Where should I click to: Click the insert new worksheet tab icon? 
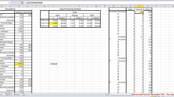click(23, 94)
